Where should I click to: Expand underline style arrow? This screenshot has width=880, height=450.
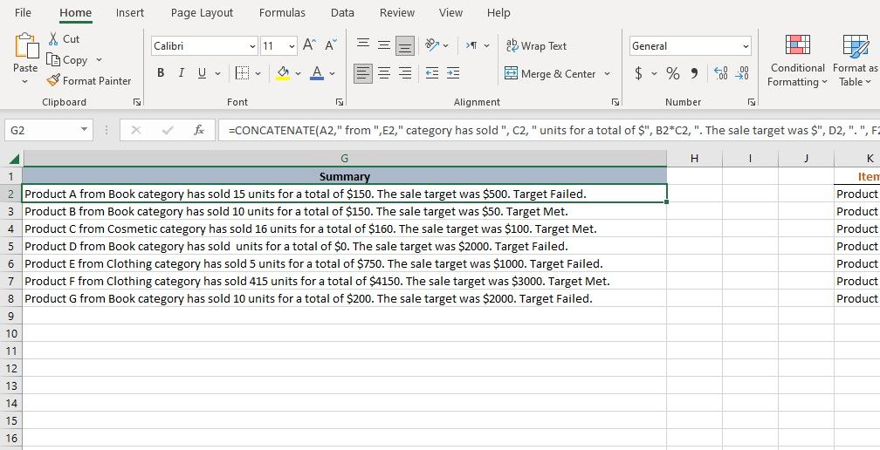pos(217,73)
